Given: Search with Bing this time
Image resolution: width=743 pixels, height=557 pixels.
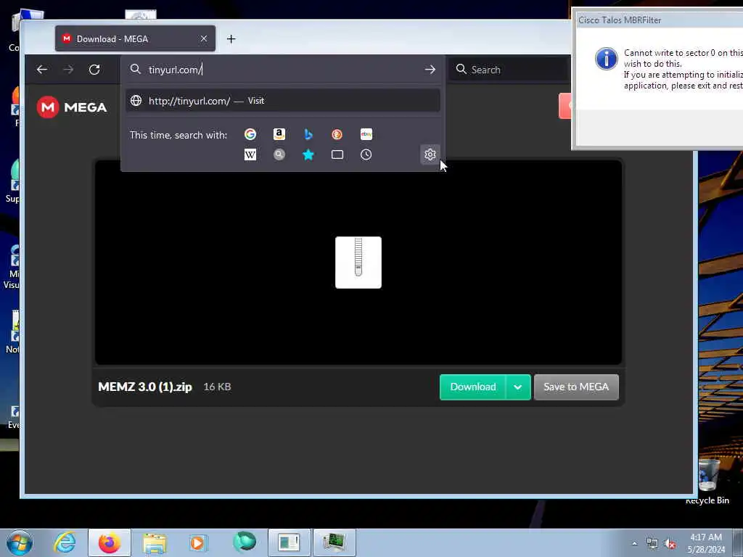Looking at the screenshot, I should click(x=308, y=134).
